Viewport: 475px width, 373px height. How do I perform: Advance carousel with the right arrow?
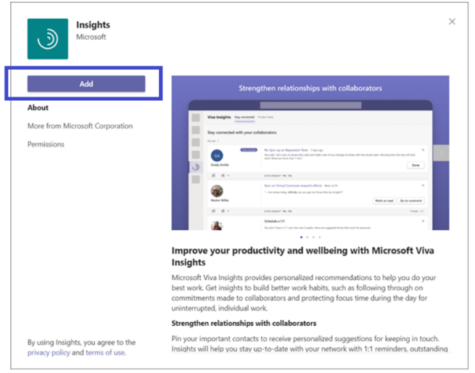point(442,153)
